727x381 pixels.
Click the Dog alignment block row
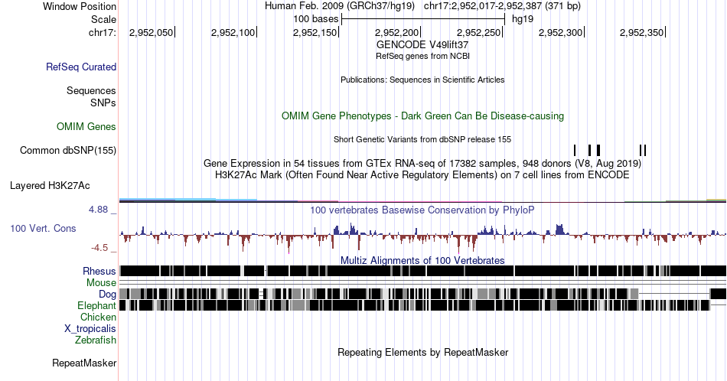pyautogui.click(x=422, y=293)
